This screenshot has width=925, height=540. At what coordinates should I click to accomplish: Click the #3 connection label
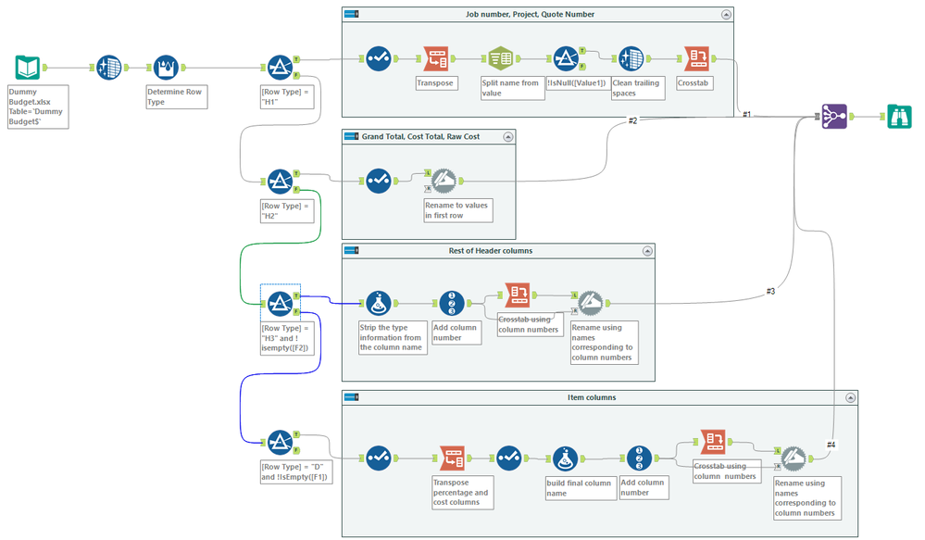click(770, 292)
